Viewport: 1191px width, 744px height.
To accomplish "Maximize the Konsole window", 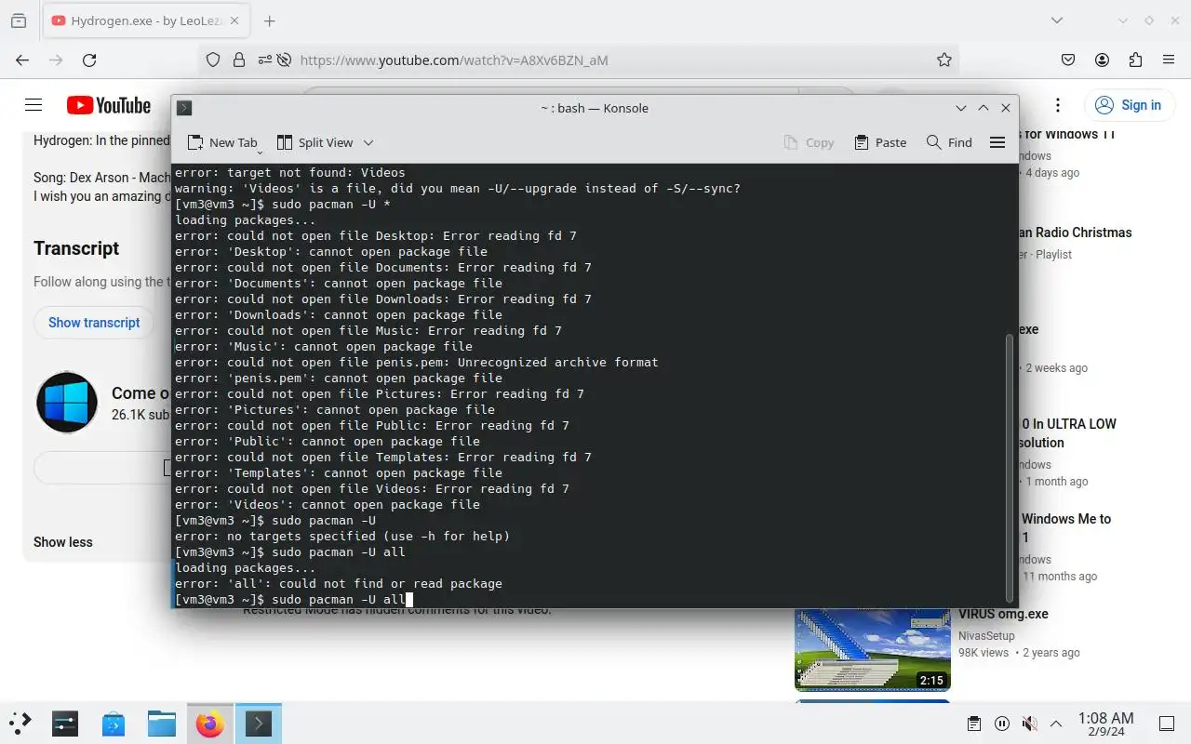I will 984,108.
